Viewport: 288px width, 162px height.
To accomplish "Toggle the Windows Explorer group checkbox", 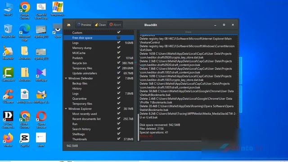I will click(119, 108).
